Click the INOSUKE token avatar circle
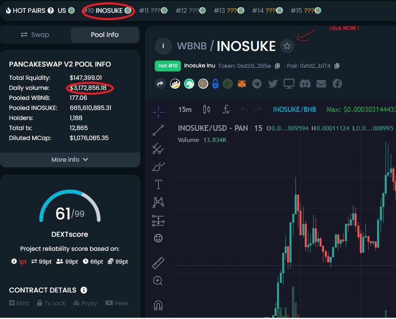 (x=163, y=46)
